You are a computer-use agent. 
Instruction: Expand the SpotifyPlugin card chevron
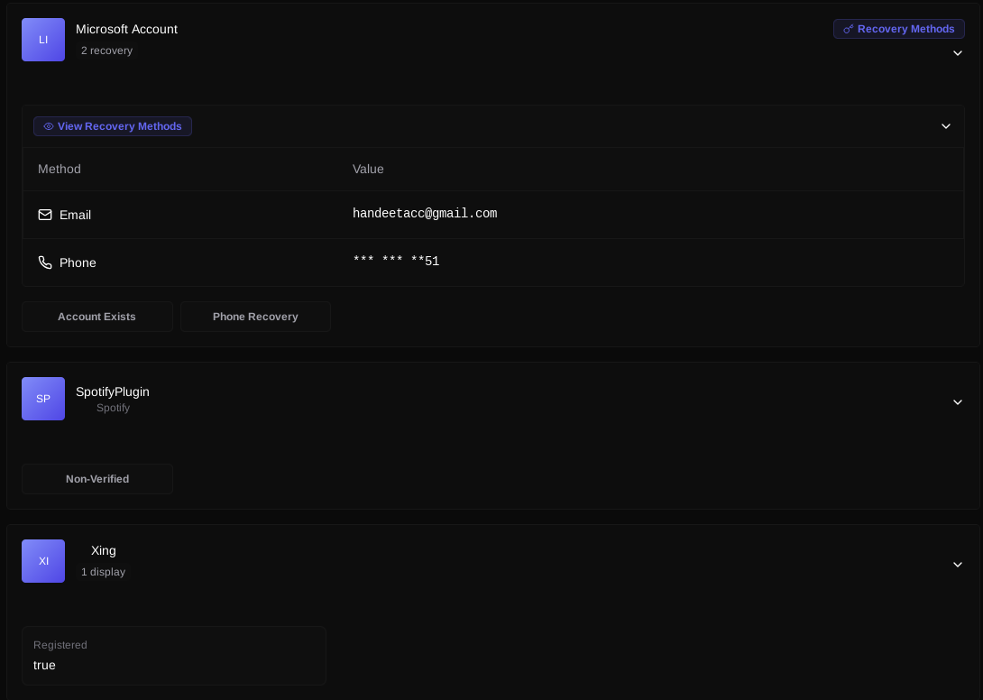958,402
